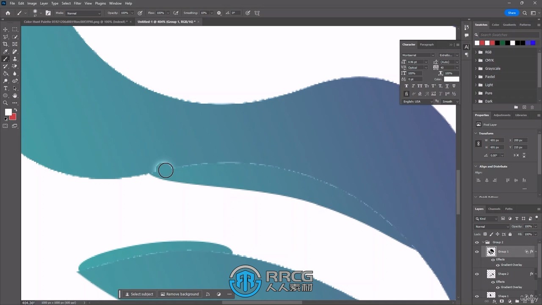Create new swatch group folder icon

[516, 107]
